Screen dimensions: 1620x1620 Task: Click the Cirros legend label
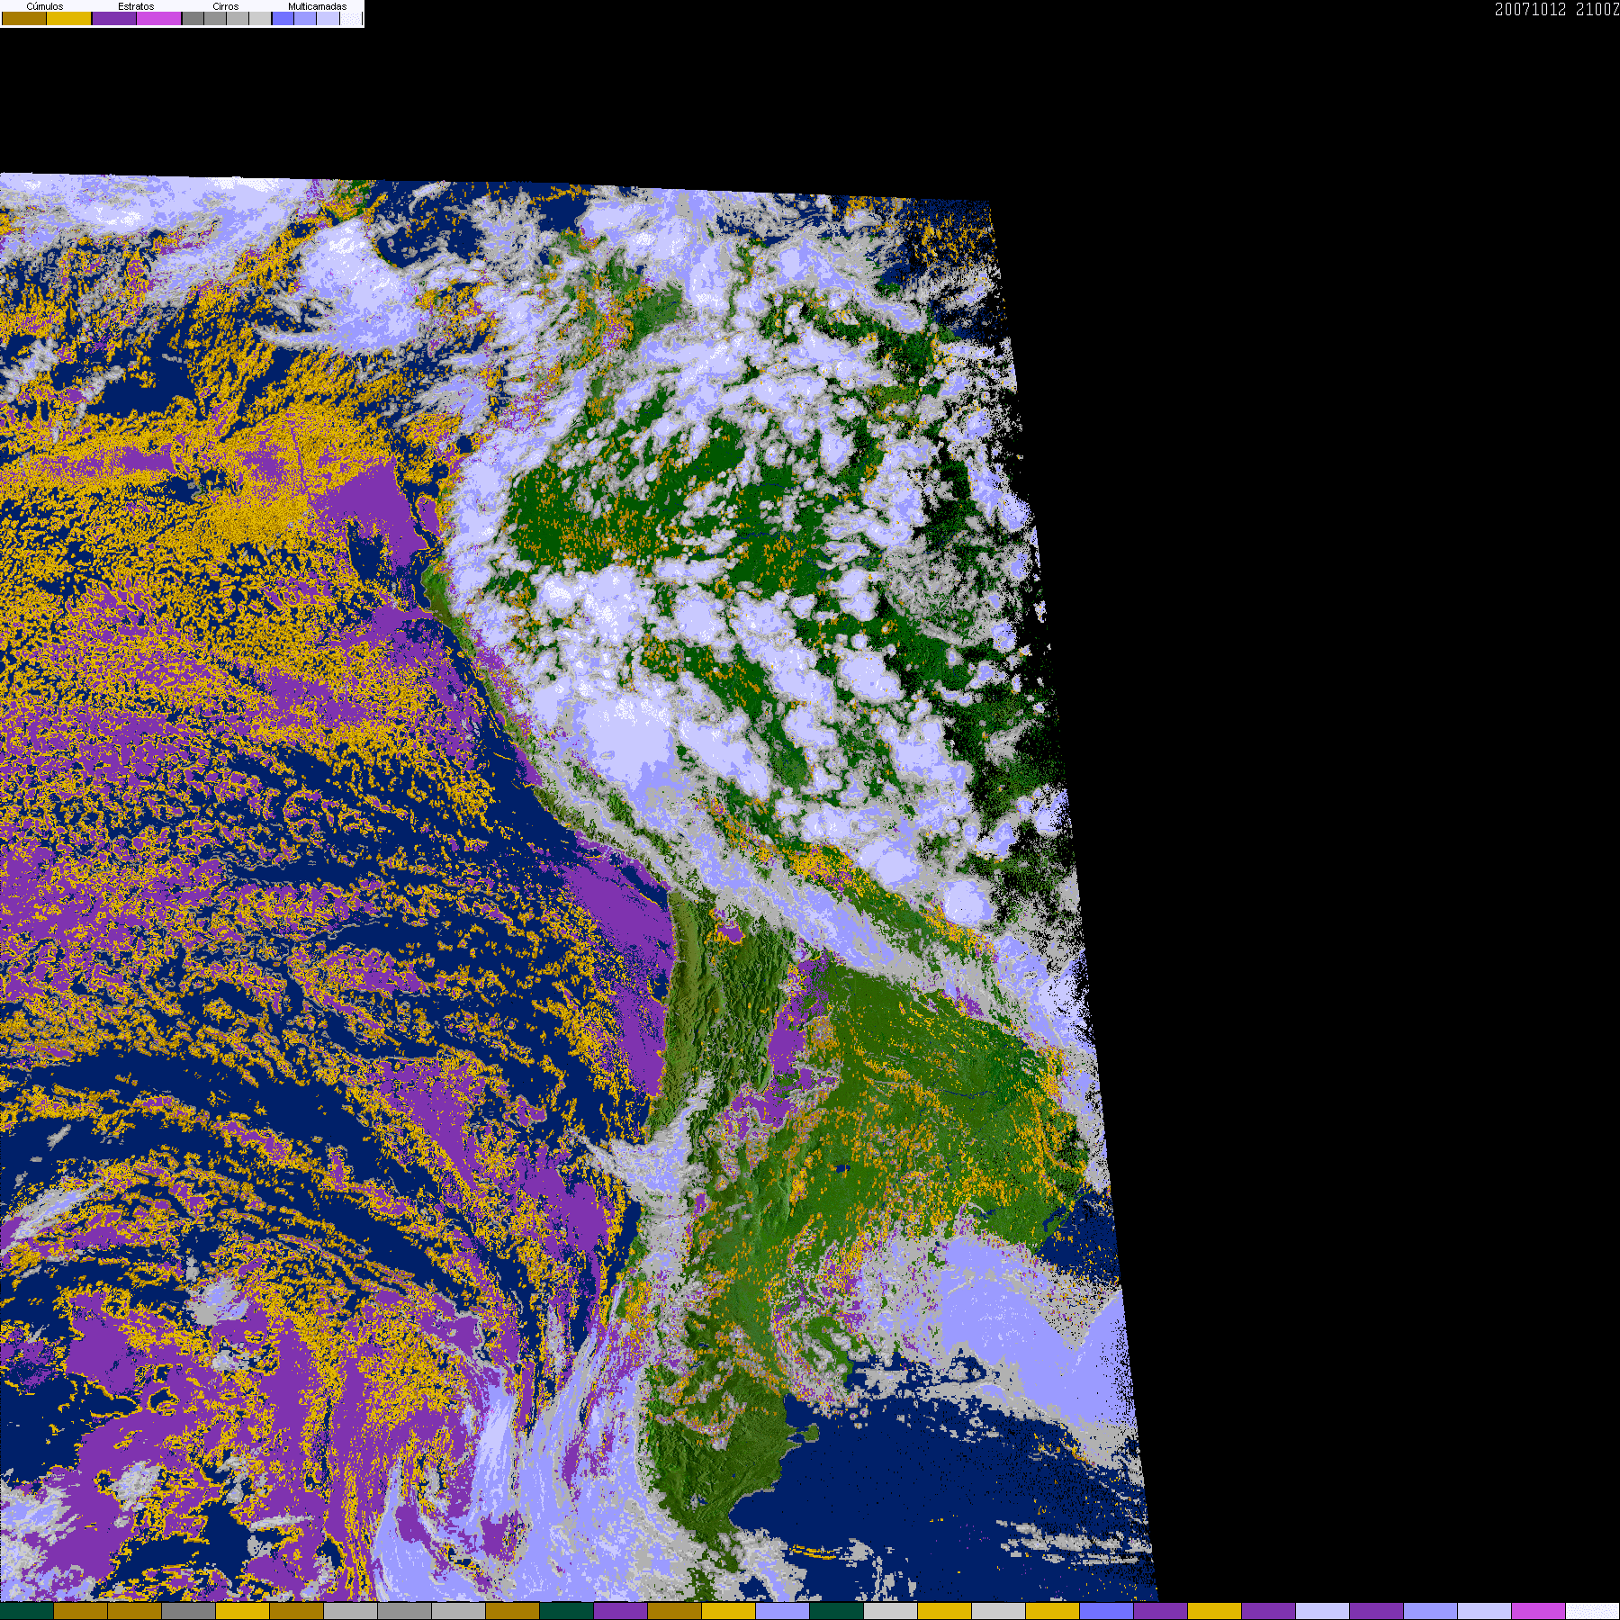point(226,6)
